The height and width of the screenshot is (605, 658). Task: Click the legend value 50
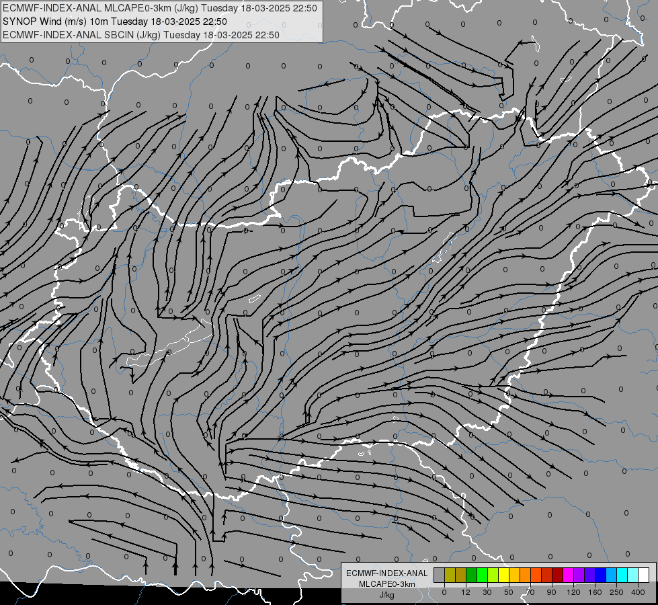[x=509, y=592]
